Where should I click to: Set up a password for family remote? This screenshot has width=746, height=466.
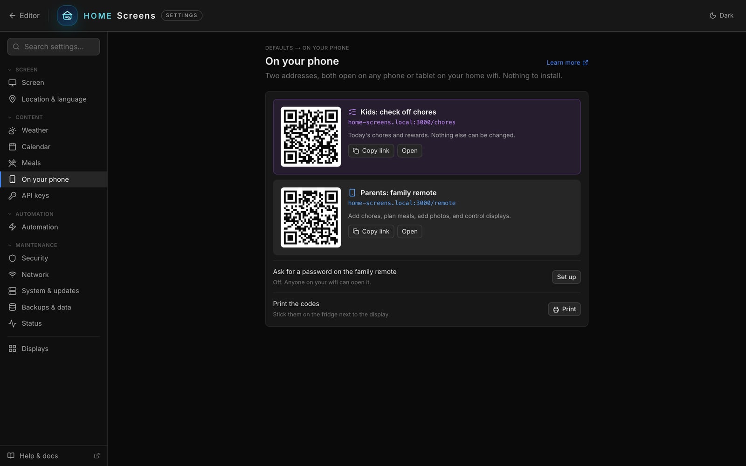click(566, 277)
